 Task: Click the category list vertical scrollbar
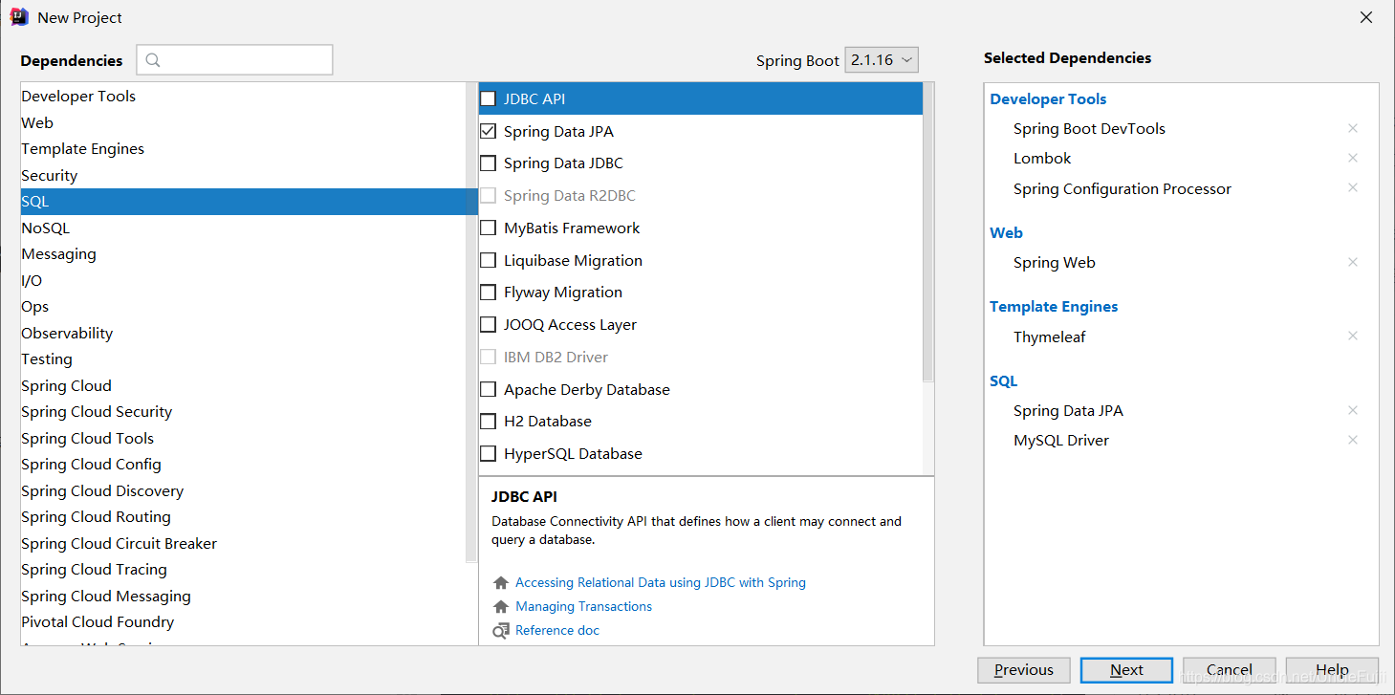(x=471, y=322)
